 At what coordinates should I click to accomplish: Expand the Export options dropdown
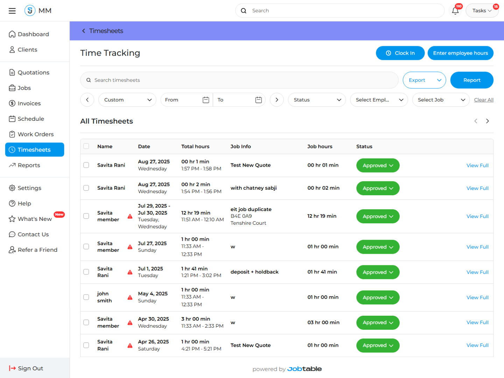click(x=424, y=80)
